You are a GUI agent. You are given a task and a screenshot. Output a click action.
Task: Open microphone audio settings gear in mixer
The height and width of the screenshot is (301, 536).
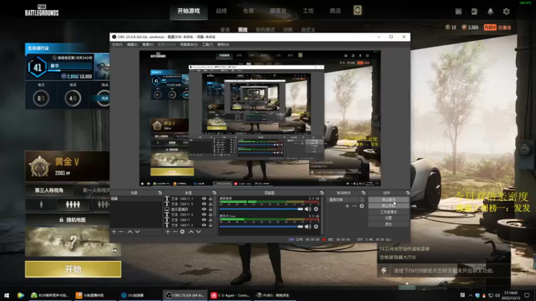(x=316, y=226)
